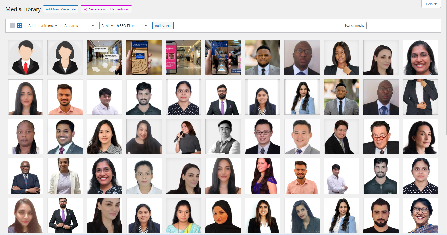Switch to grid view icon
The height and width of the screenshot is (235, 447).
pyautogui.click(x=19, y=25)
